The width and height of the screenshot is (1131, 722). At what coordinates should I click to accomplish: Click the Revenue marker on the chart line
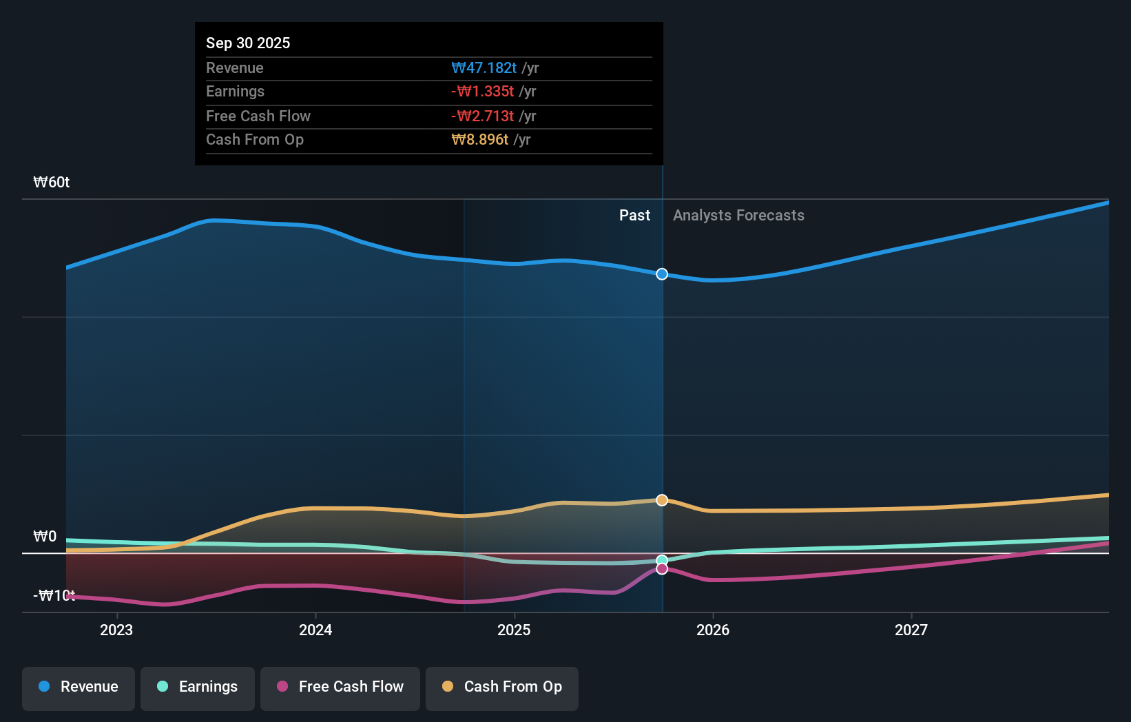(661, 274)
